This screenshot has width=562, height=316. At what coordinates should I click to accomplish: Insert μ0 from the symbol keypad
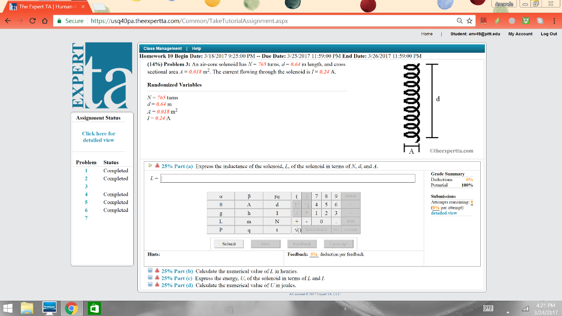(x=277, y=196)
